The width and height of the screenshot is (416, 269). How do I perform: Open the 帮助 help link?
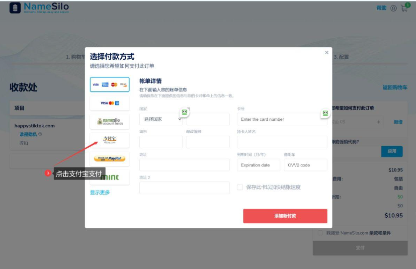coord(381,8)
